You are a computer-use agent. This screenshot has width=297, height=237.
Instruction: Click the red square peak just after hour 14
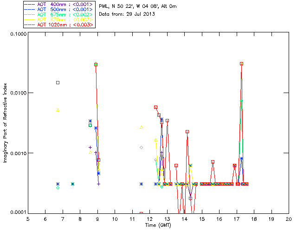tap(187, 132)
